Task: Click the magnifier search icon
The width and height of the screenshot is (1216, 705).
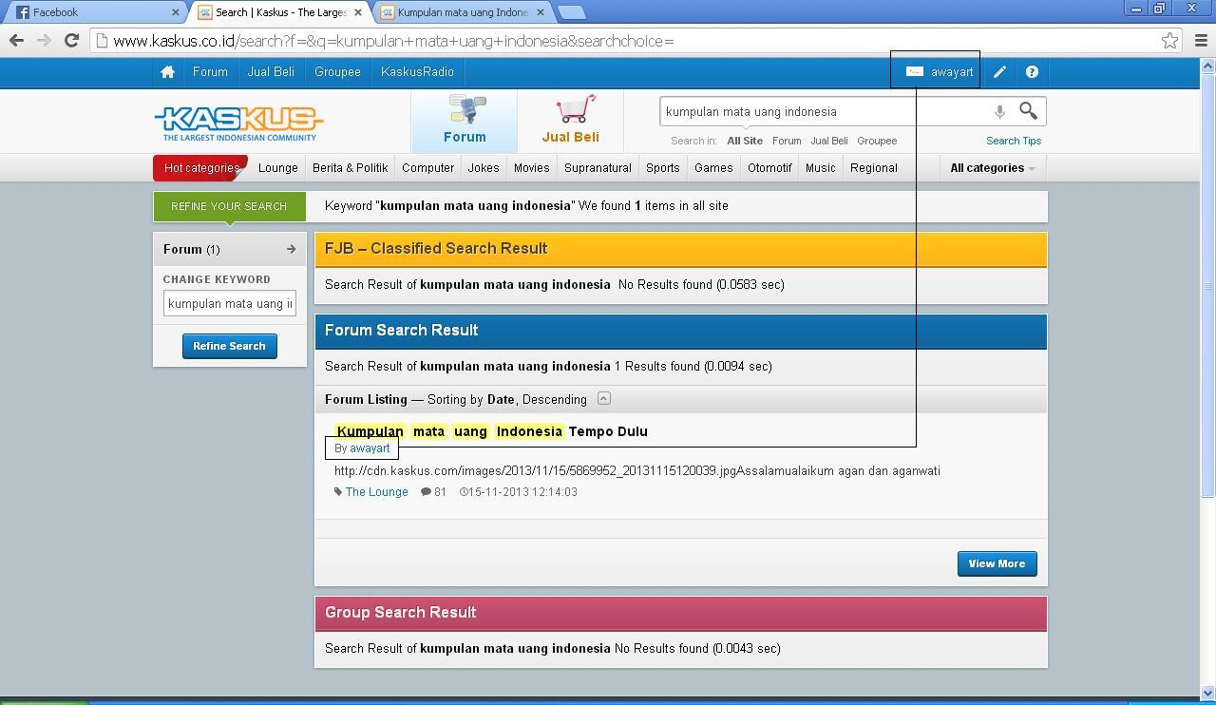Action: 1028,111
